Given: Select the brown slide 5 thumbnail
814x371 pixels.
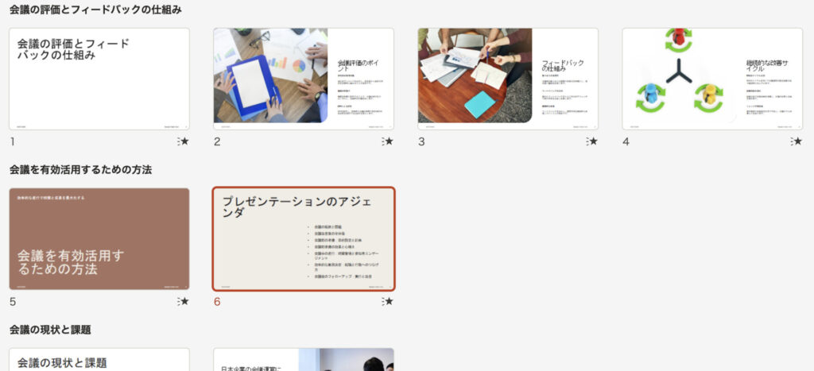Looking at the screenshot, I should (99, 239).
